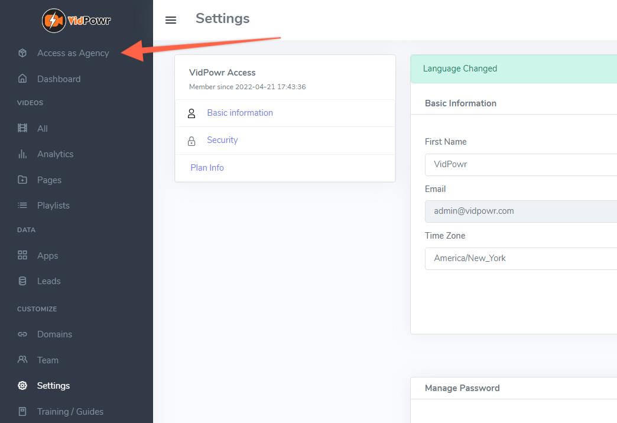Click the VidPowr logo
This screenshot has width=617, height=423.
point(76,21)
